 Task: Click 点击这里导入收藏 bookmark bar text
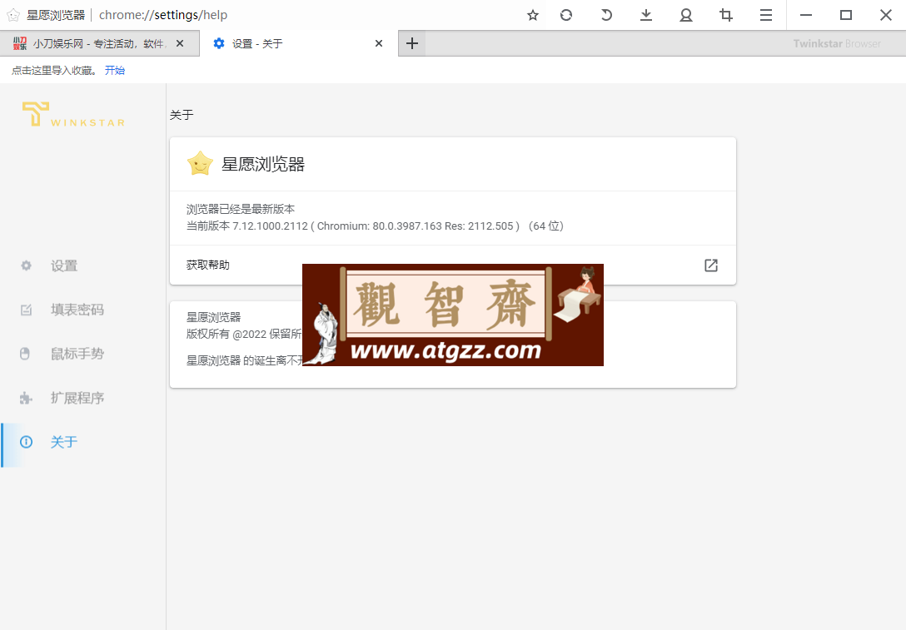coord(55,71)
